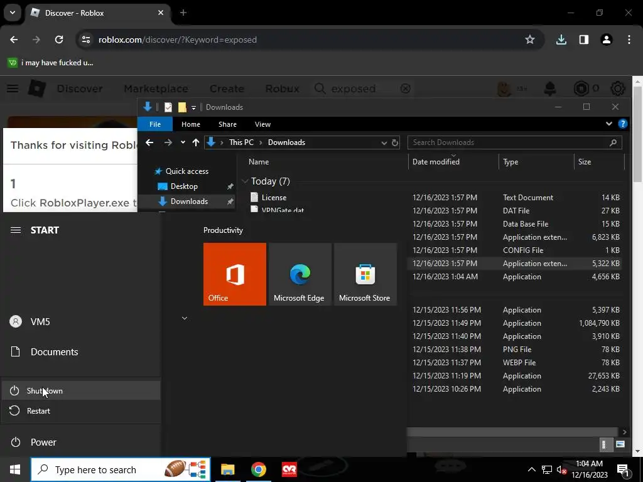Launch the Office tile

[235, 274]
